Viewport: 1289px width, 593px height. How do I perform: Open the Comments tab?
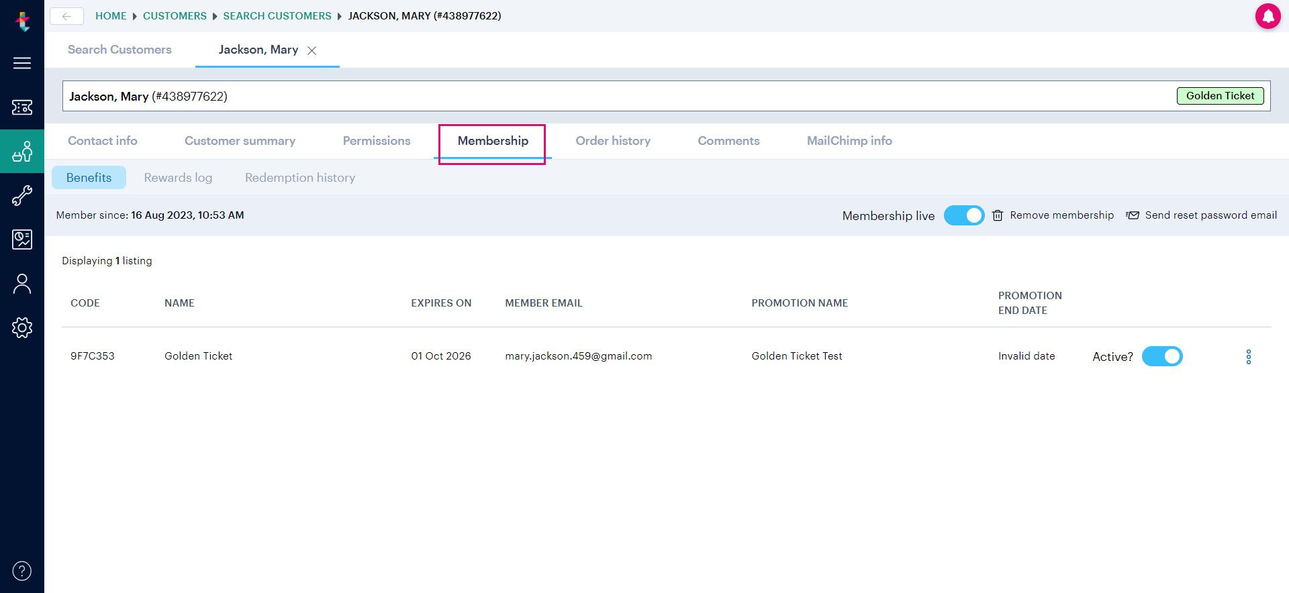[728, 141]
